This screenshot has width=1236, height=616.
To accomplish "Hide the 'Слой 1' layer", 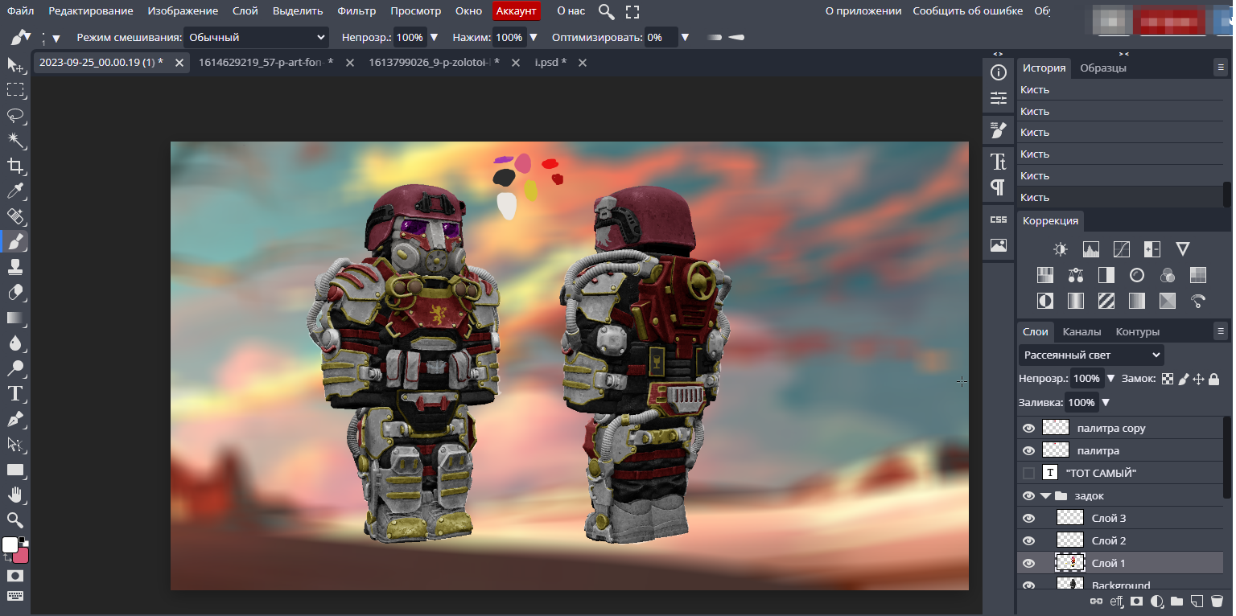I will point(1028,563).
